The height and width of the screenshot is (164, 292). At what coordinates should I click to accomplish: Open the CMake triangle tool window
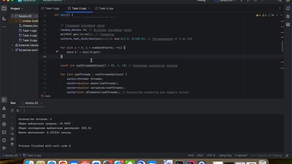(x=4, y=108)
